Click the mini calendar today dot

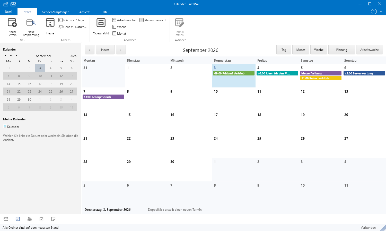(x=11, y=55)
